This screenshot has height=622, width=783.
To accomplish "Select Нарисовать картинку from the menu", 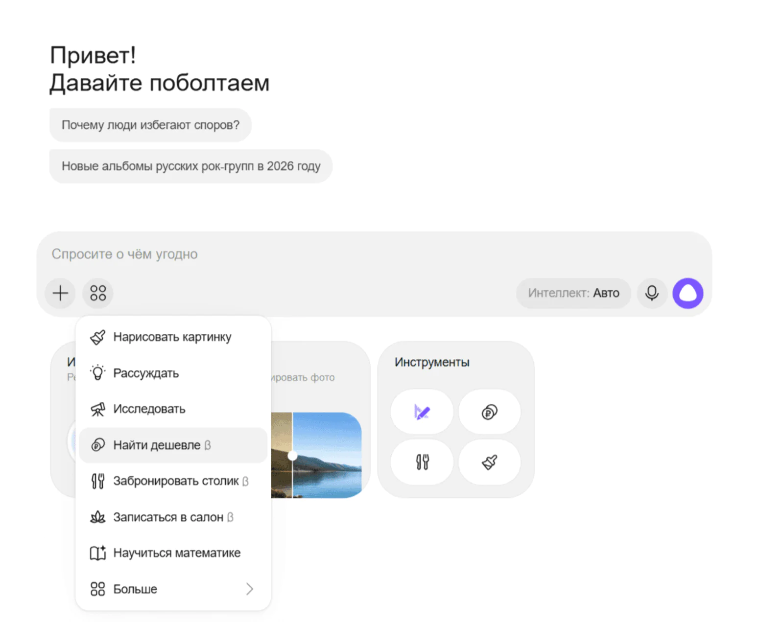I will tap(173, 337).
